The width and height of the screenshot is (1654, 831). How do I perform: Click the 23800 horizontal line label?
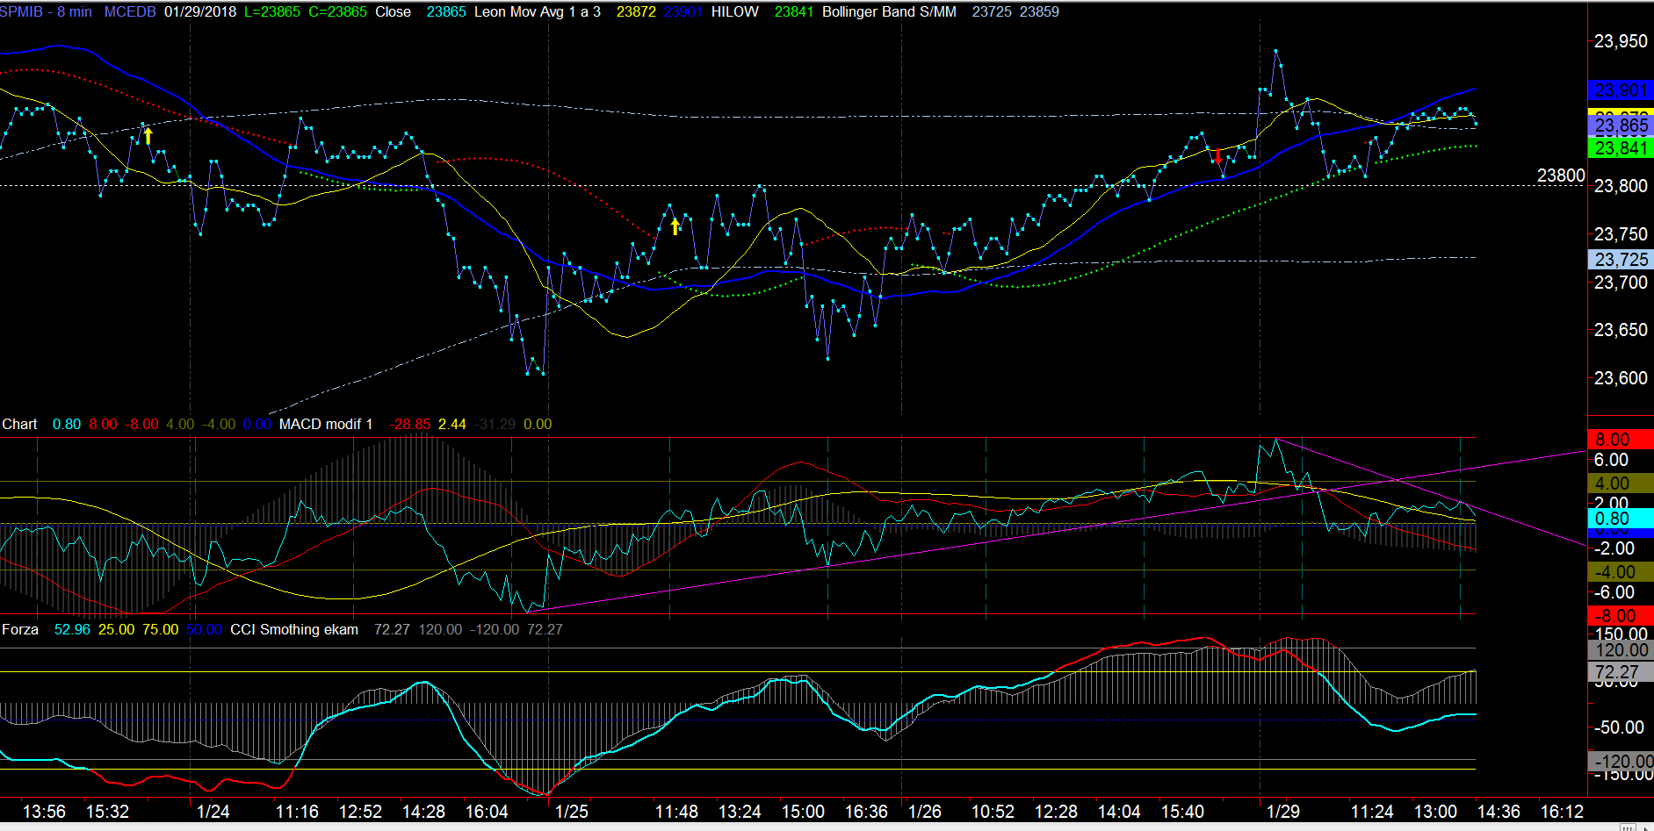point(1561,176)
